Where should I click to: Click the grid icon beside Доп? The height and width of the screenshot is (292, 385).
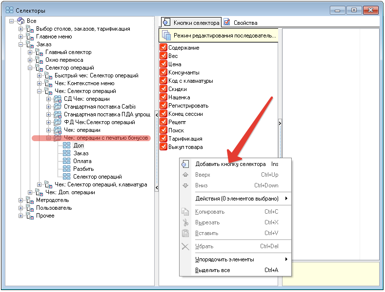[66, 146]
